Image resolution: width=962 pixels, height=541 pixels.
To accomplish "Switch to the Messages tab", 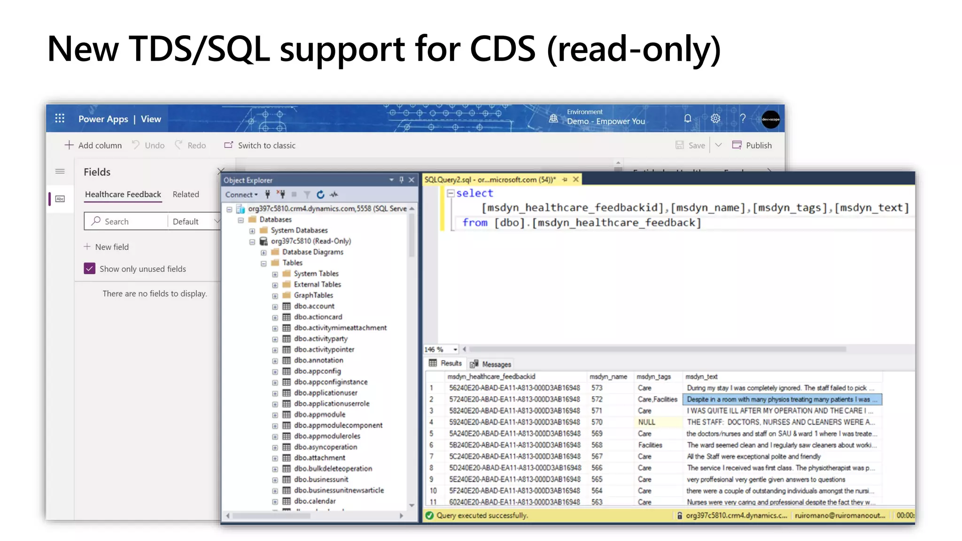I will tap(491, 364).
